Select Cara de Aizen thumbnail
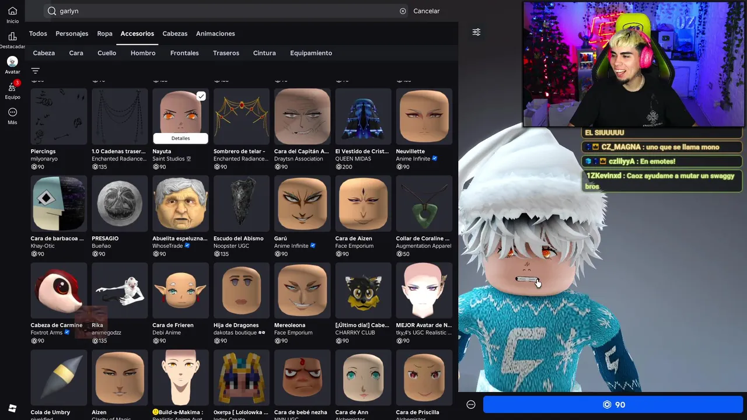The image size is (747, 420). pos(363,204)
